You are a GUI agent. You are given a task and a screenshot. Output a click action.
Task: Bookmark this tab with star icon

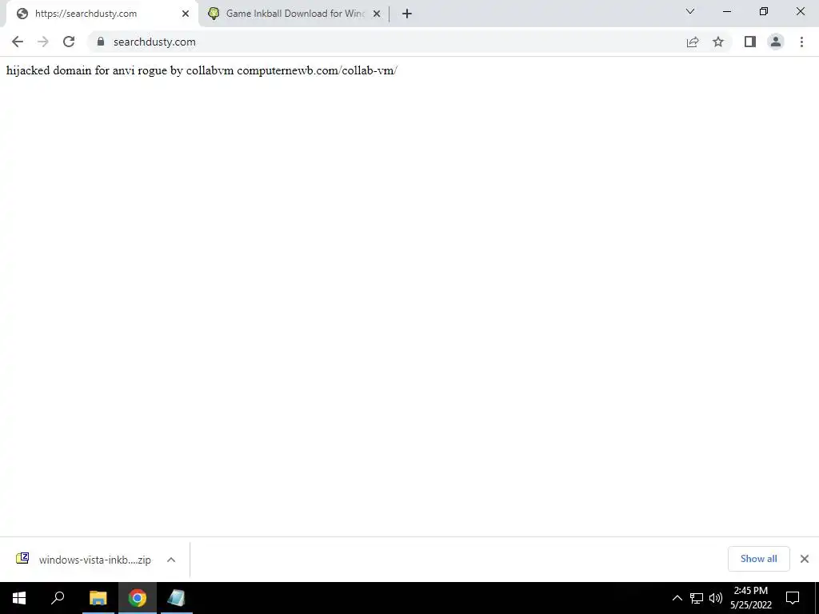point(718,42)
